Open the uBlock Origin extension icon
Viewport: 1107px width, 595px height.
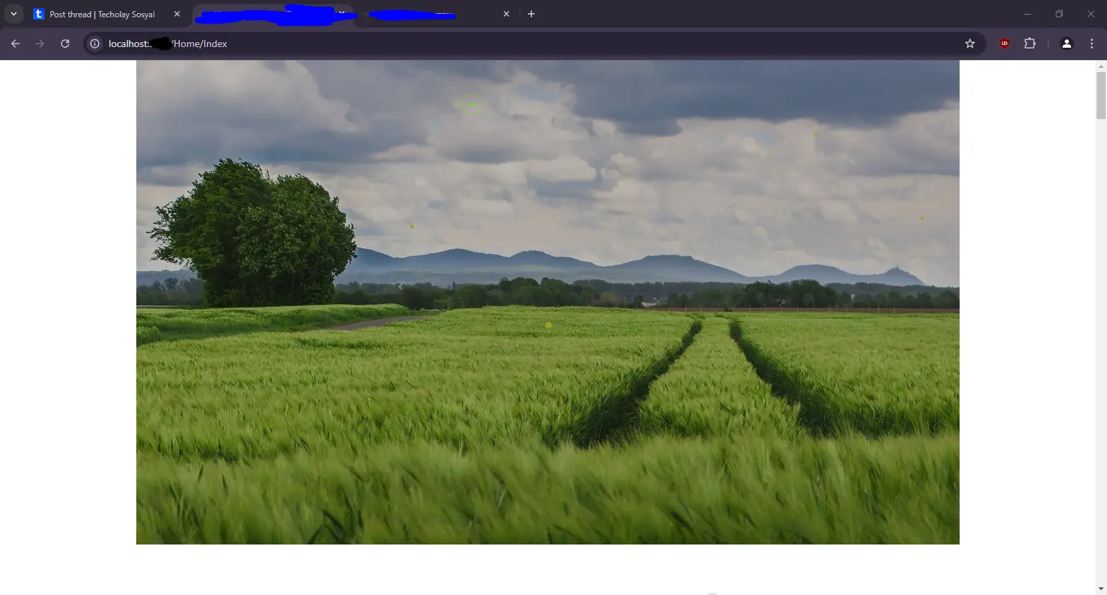coord(1005,44)
